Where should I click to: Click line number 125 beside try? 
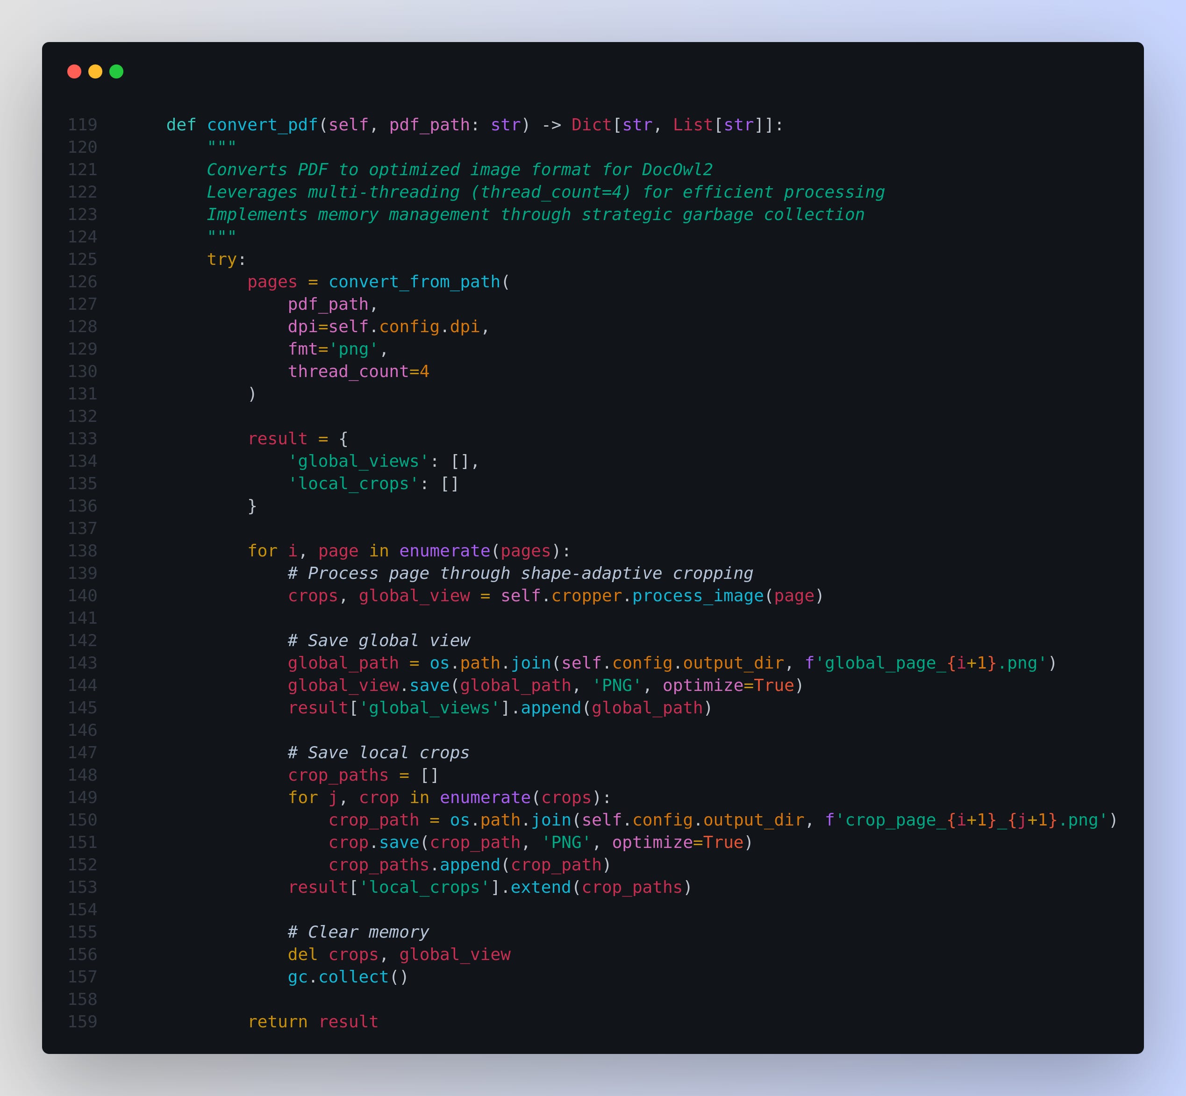pyautogui.click(x=82, y=259)
